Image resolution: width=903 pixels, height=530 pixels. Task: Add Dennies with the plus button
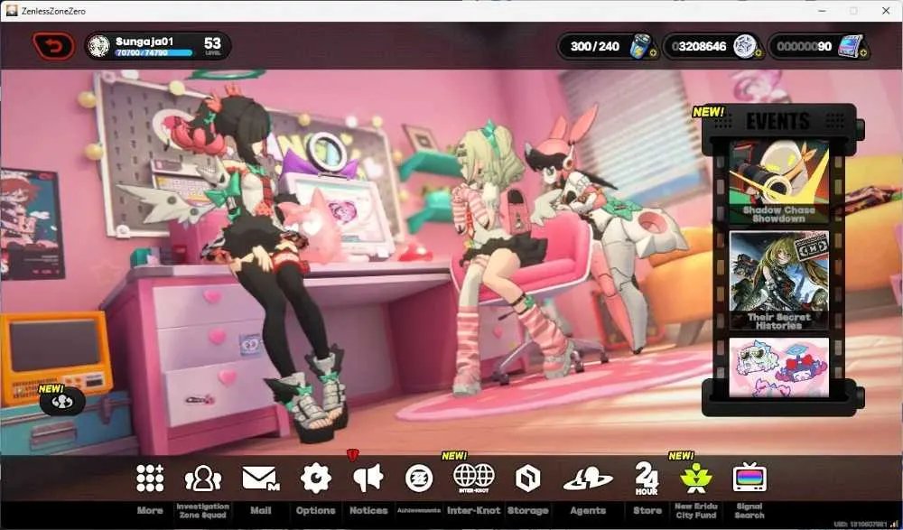pyautogui.click(x=758, y=53)
